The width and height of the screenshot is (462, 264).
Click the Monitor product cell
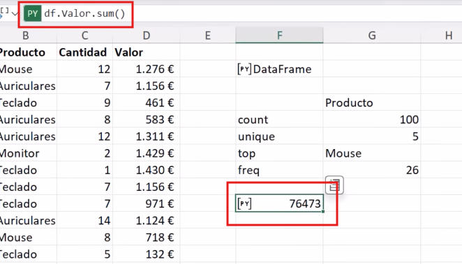[x=29, y=153]
